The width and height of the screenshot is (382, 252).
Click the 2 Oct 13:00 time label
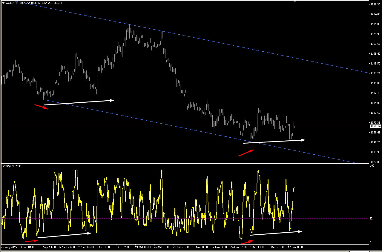coord(104,247)
